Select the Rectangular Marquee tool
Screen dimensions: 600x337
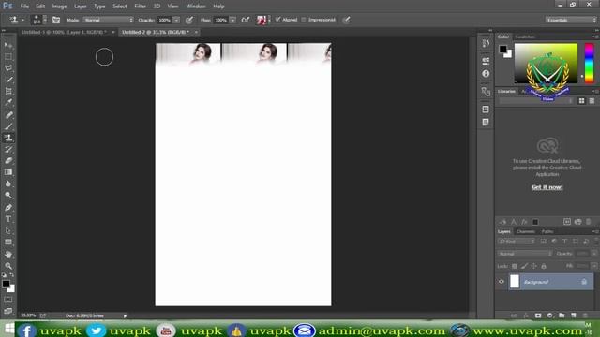pyautogui.click(x=8, y=56)
